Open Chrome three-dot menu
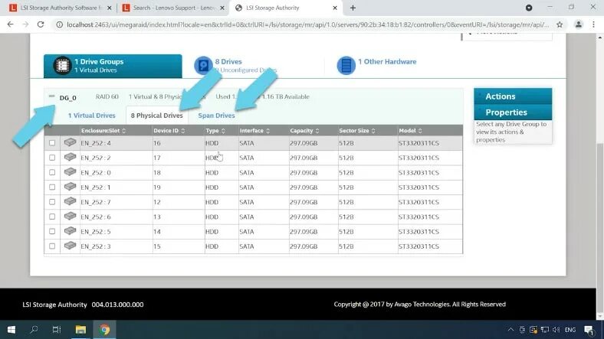Viewport: 604px width, 339px height. 593,24
